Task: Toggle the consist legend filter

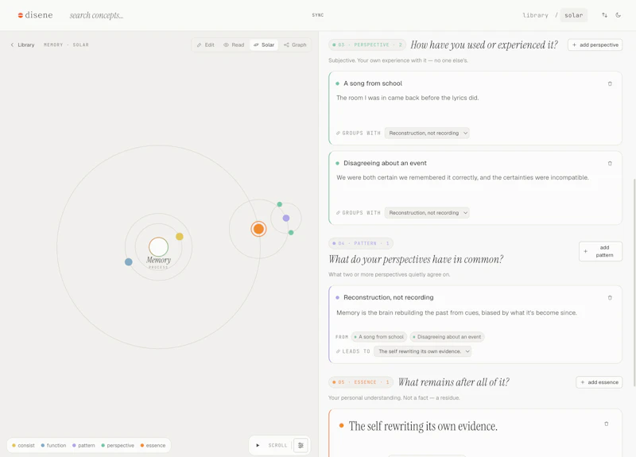Action: click(24, 445)
